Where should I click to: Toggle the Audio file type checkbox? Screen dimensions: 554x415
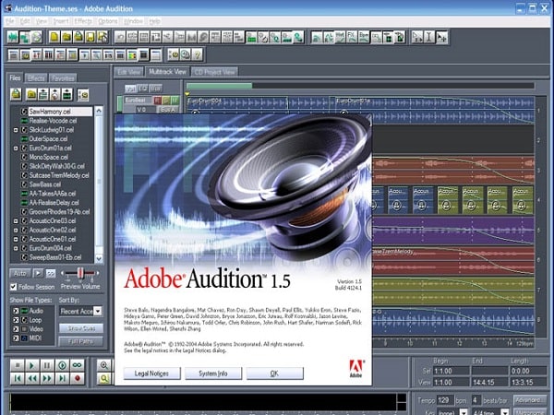click(x=16, y=311)
